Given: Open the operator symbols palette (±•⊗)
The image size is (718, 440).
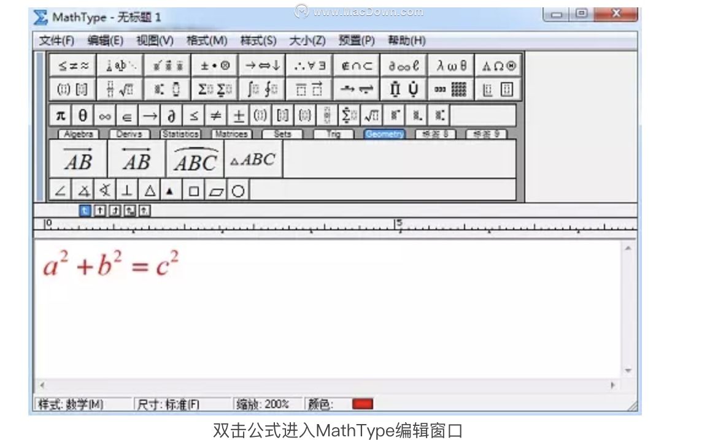Looking at the screenshot, I should coord(215,66).
